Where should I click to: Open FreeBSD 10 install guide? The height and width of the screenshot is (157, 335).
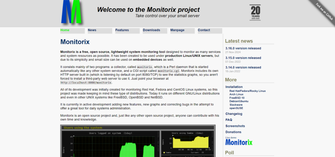[x=237, y=98]
